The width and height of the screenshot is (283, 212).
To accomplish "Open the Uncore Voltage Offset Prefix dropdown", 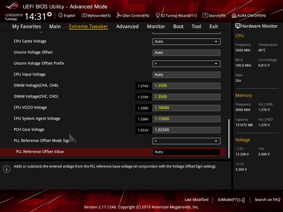I will 187,64.
